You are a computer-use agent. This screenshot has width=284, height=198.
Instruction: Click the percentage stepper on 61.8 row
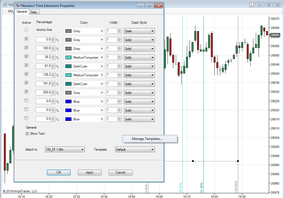click(x=53, y=66)
